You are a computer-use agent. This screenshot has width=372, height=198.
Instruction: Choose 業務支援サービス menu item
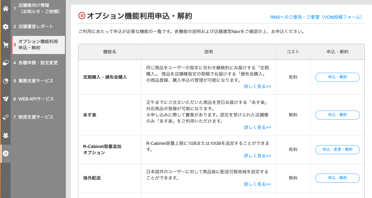[x=39, y=81]
